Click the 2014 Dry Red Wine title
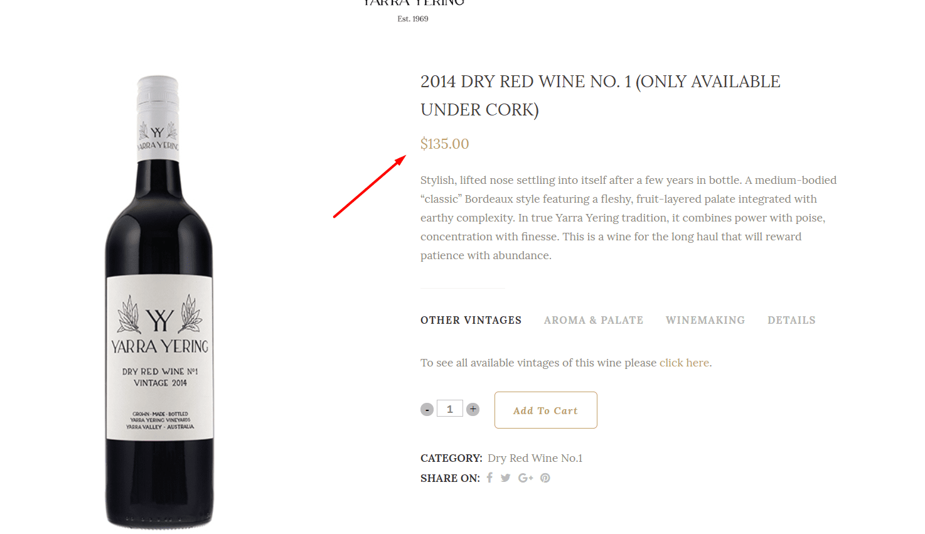The image size is (925, 534). (601, 95)
